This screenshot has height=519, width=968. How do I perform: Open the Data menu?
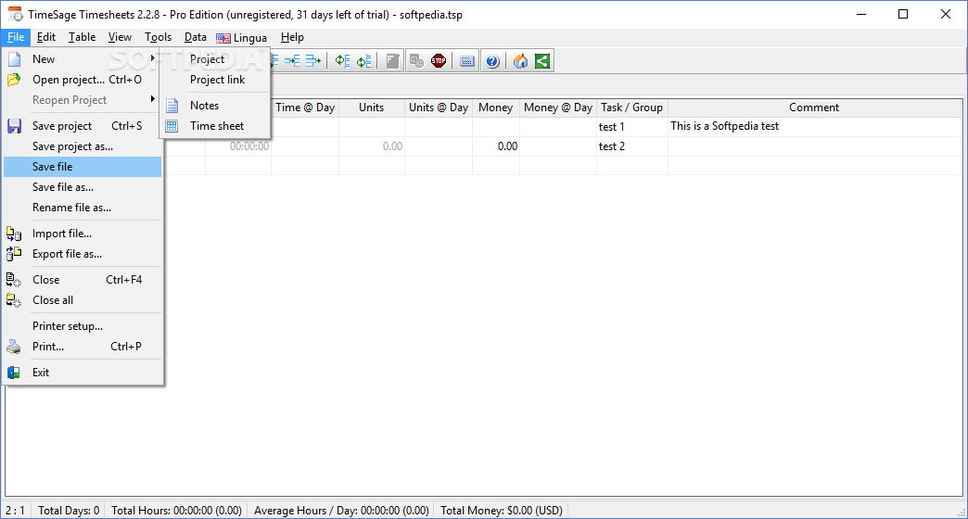(196, 37)
